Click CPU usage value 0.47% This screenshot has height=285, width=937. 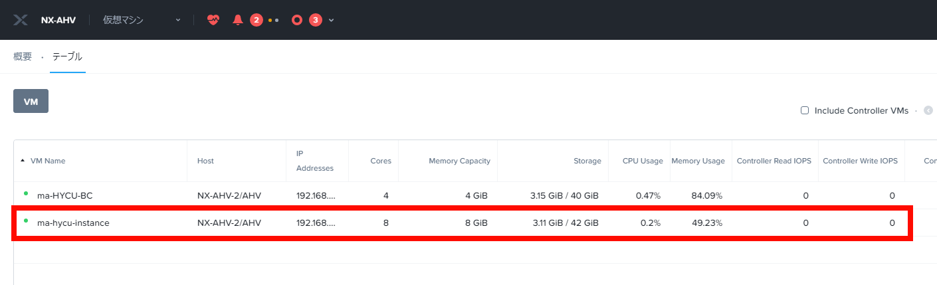point(648,196)
